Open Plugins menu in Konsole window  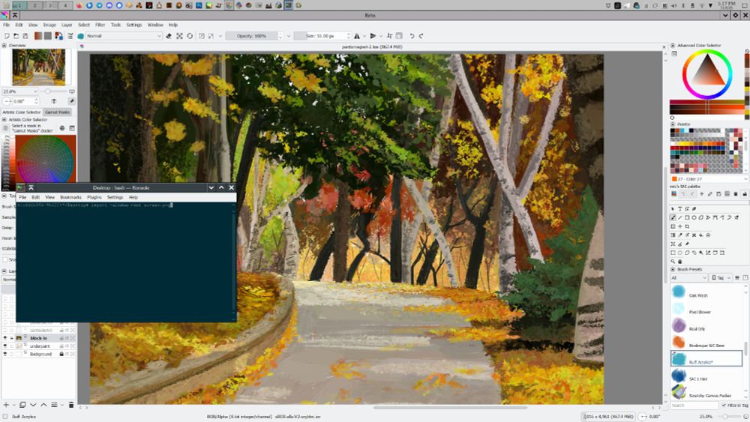point(94,197)
